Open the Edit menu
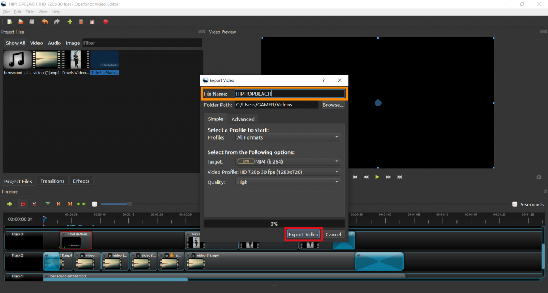This screenshot has width=548, height=293. [x=18, y=12]
